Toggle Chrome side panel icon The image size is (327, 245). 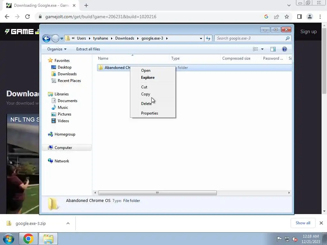tap(300, 17)
